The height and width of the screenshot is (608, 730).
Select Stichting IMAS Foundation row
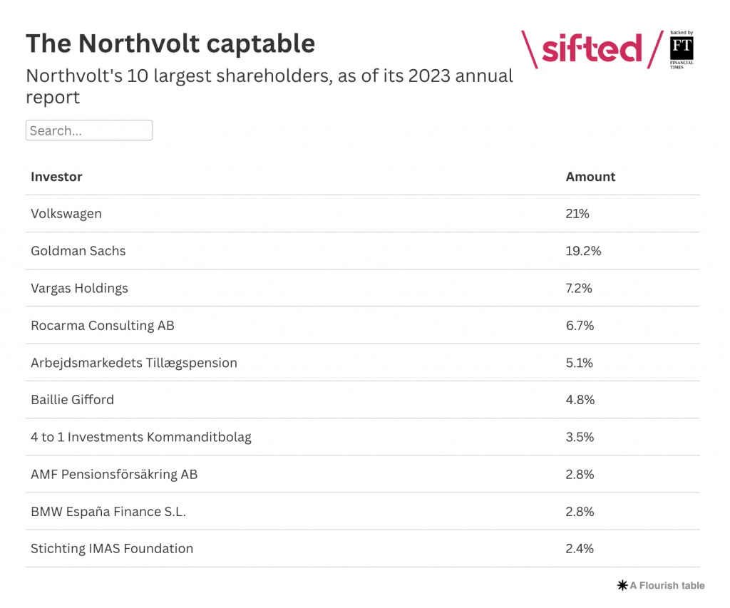[x=112, y=548]
